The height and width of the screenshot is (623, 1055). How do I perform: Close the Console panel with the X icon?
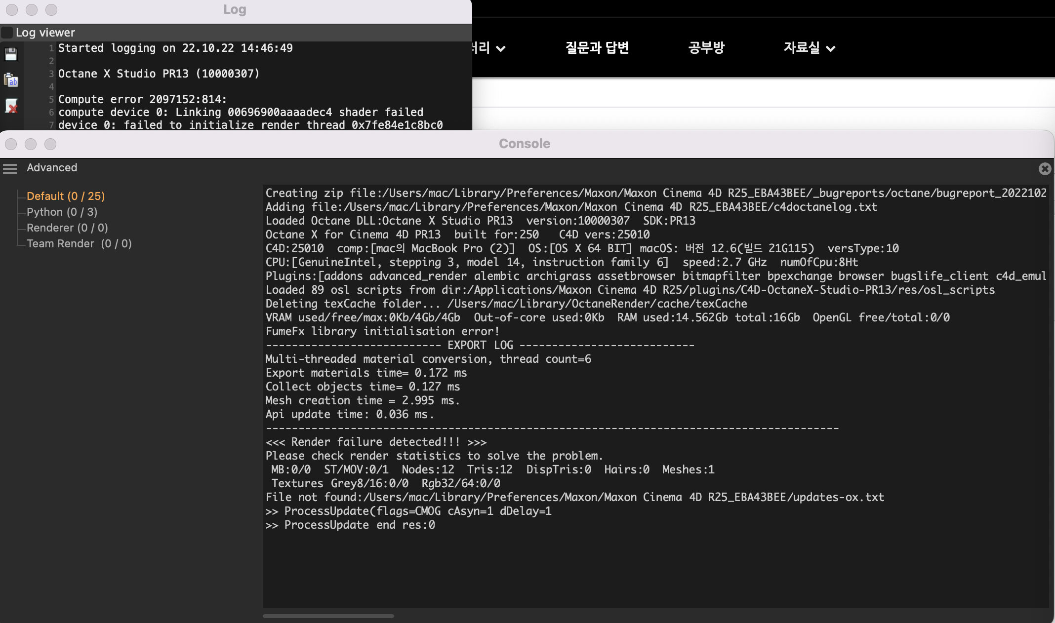point(1045,169)
